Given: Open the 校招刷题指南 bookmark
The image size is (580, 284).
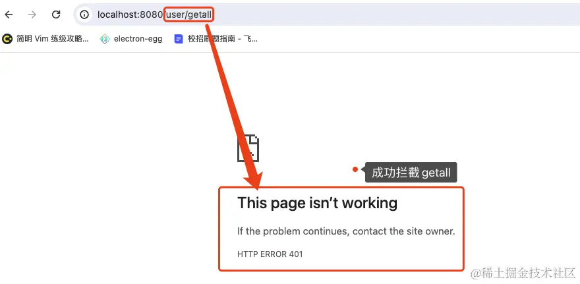Looking at the screenshot, I should pyautogui.click(x=216, y=39).
